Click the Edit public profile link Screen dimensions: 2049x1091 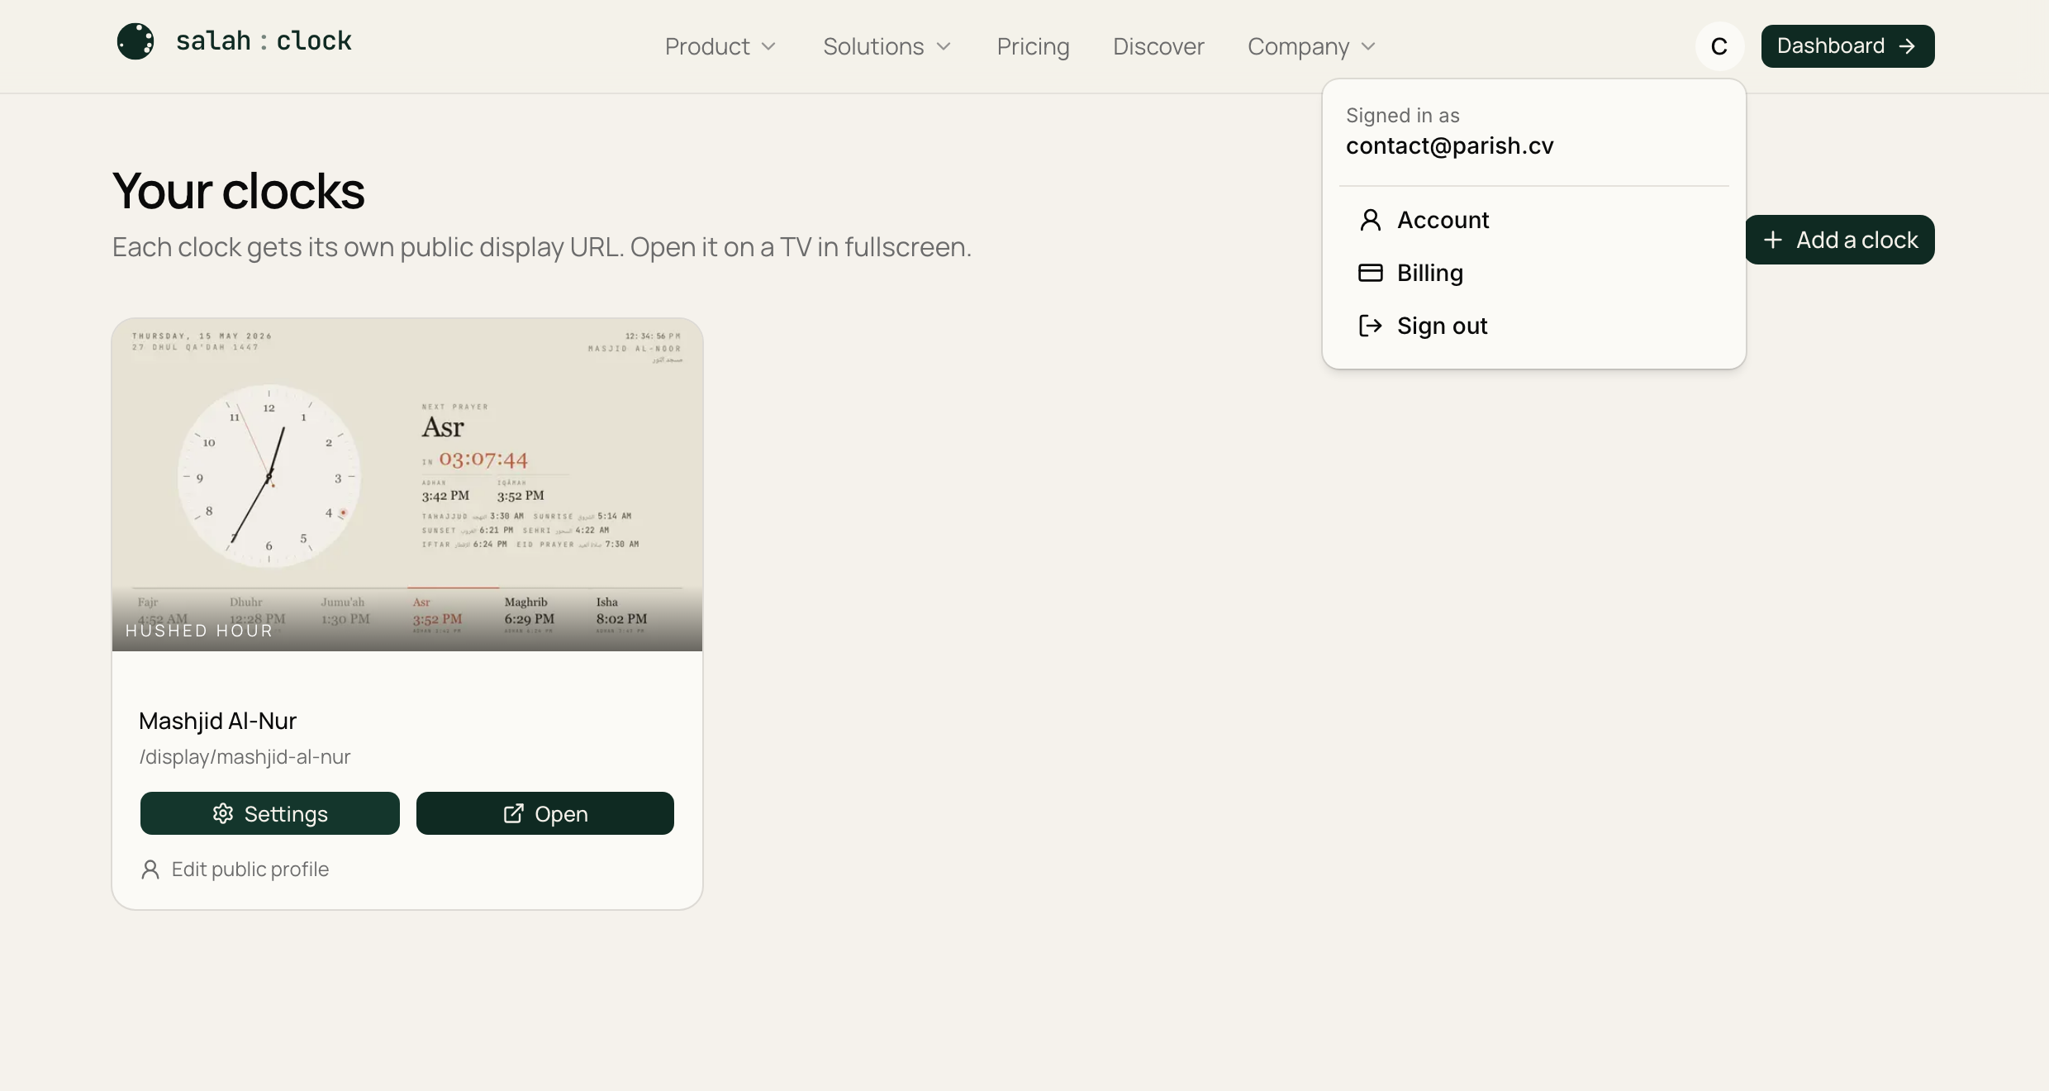pos(235,869)
